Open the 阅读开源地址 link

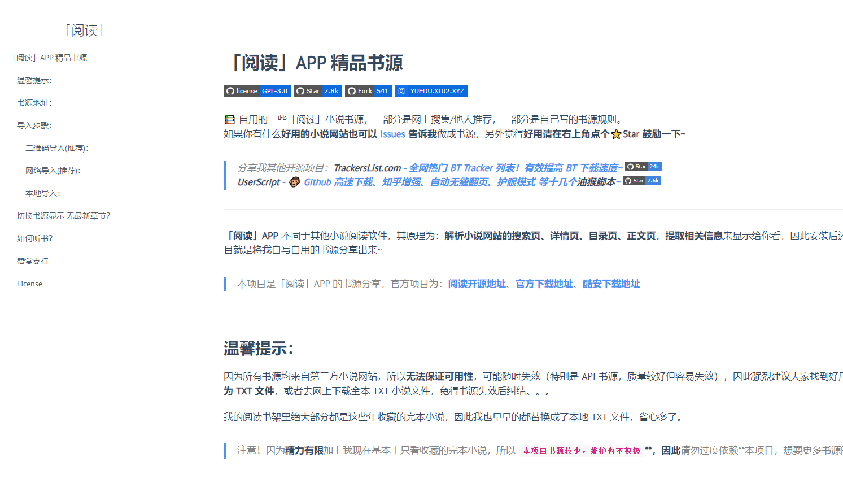[x=476, y=283]
